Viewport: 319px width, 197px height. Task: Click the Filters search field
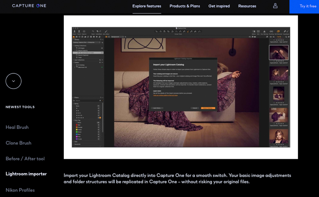point(87,100)
